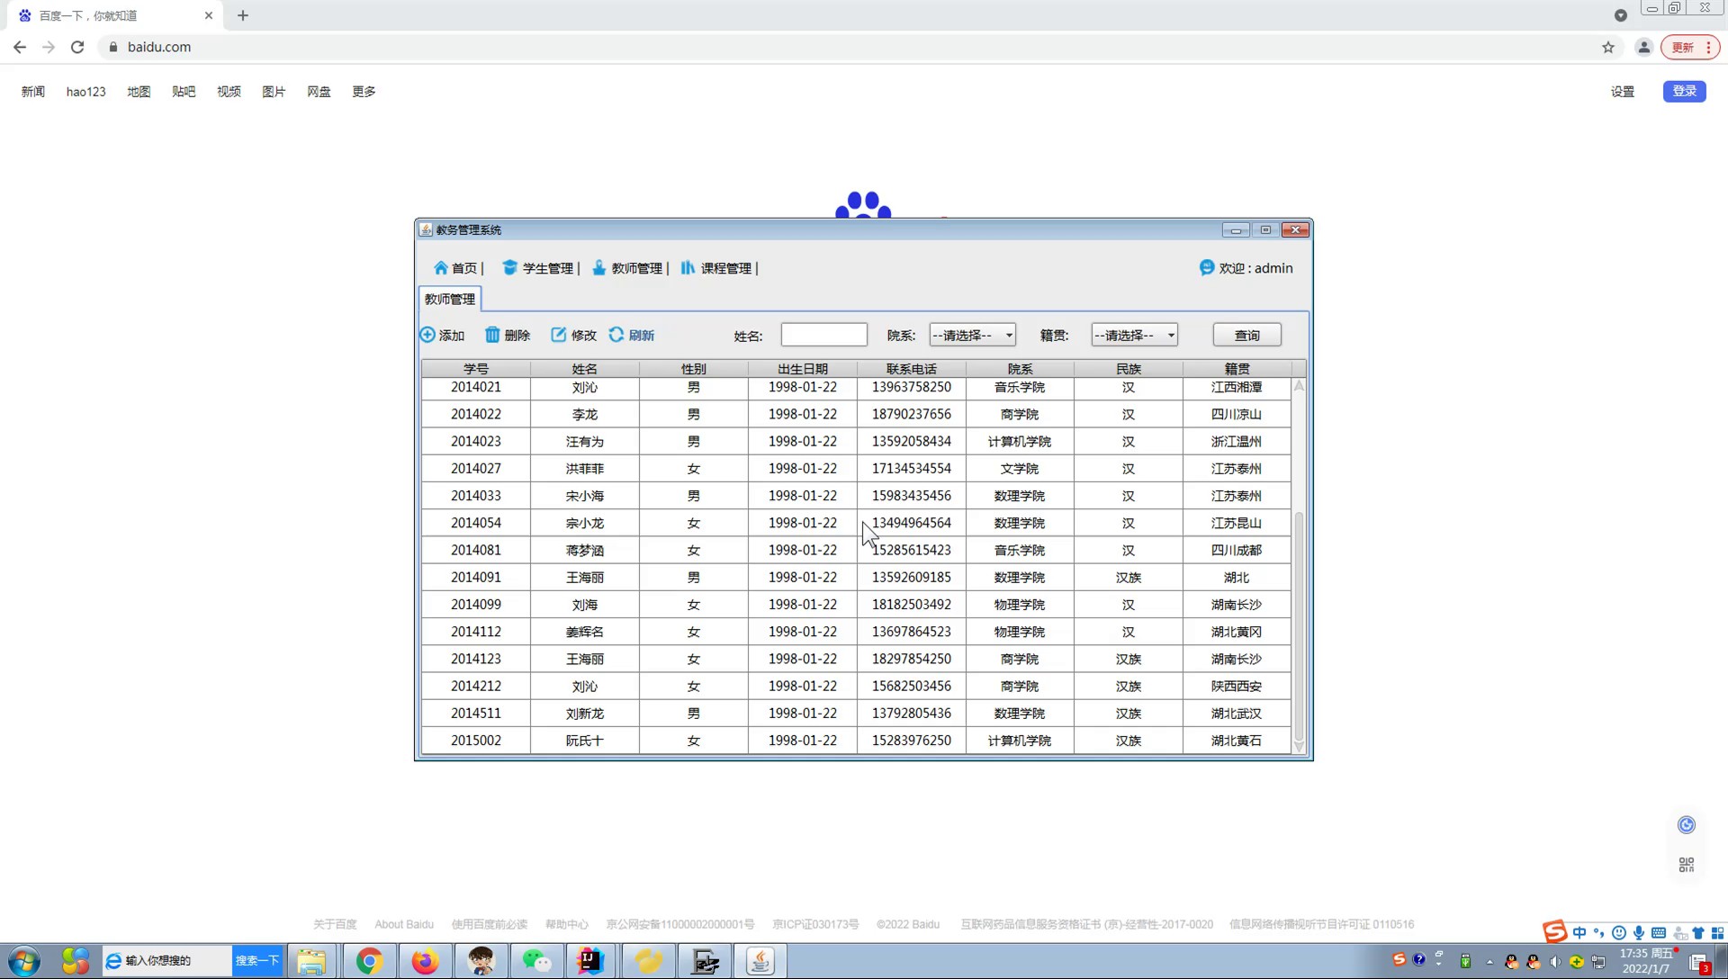The width and height of the screenshot is (1728, 979).
Task: Select the 教师管理 tab
Action: tap(450, 299)
